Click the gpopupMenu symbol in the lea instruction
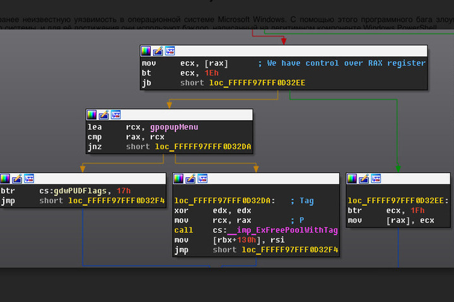 click(x=174, y=127)
